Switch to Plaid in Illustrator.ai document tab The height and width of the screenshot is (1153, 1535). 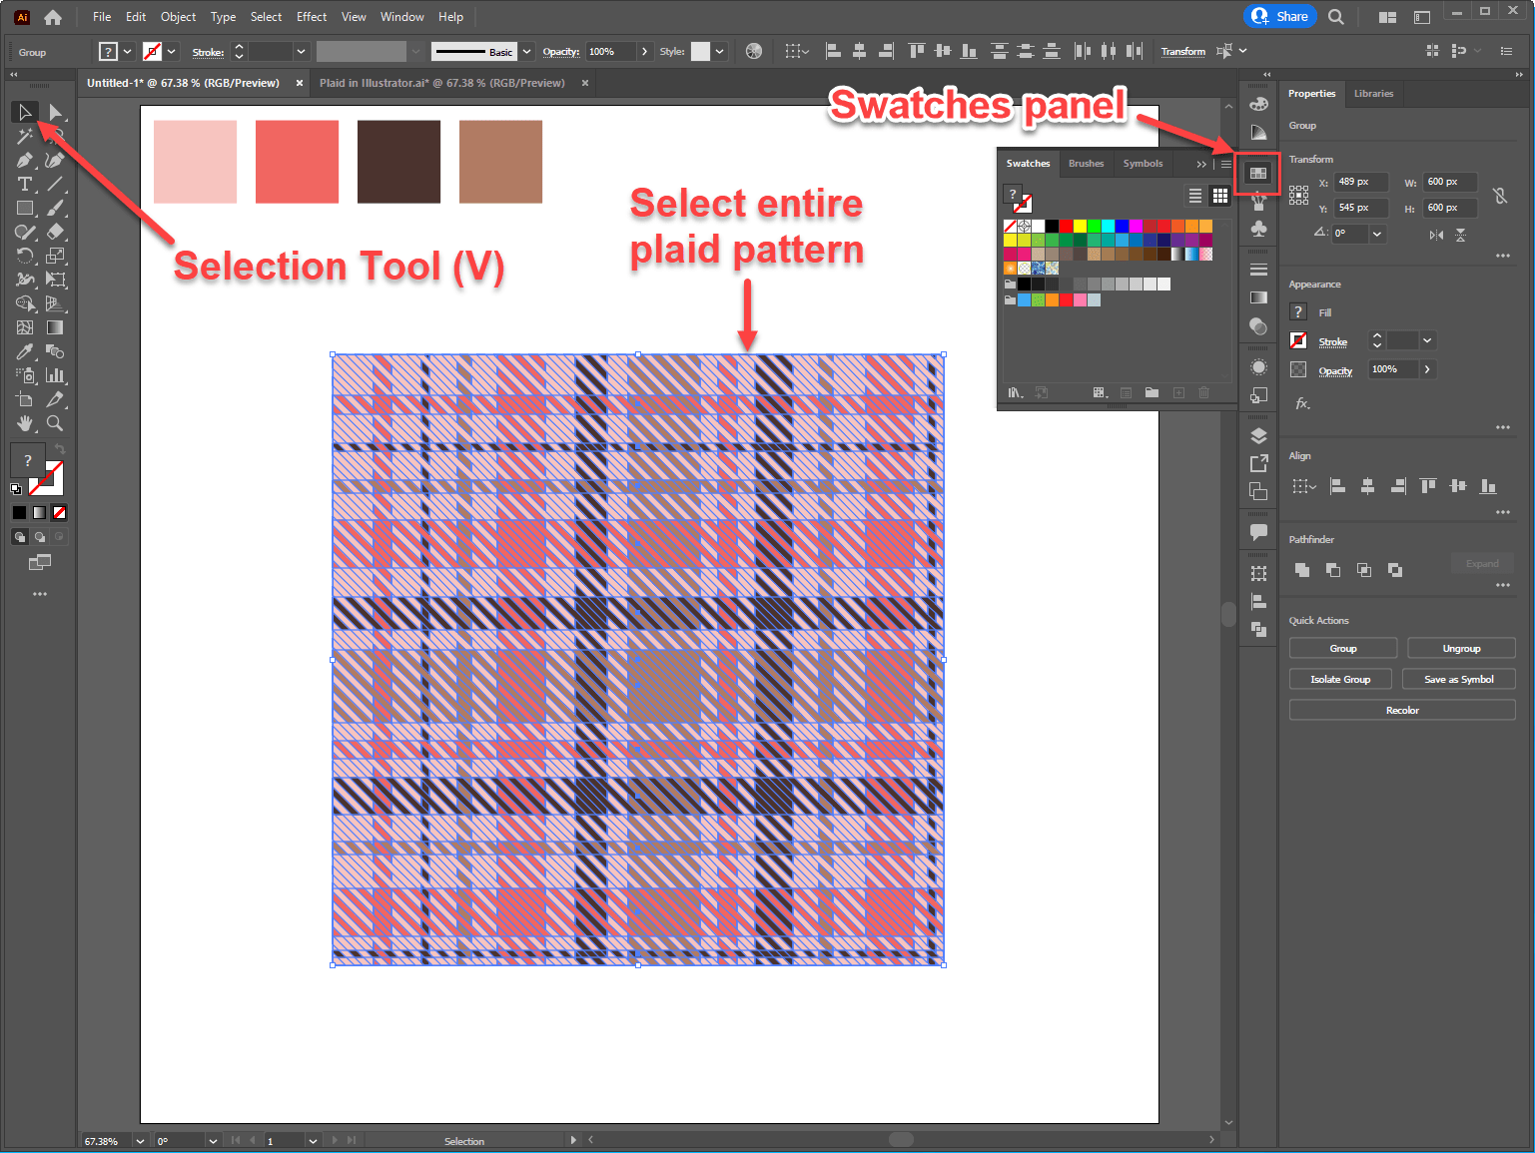coord(442,83)
